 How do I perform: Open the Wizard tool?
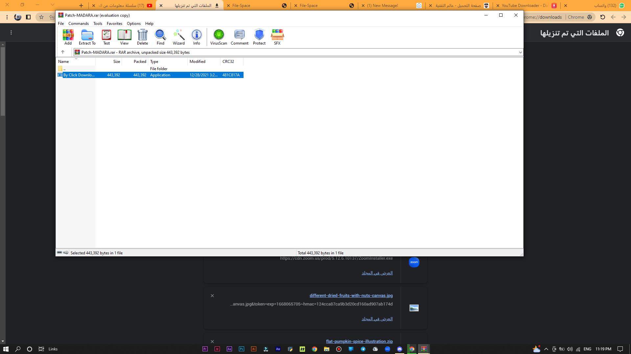(178, 37)
